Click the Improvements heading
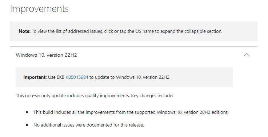 (39, 9)
